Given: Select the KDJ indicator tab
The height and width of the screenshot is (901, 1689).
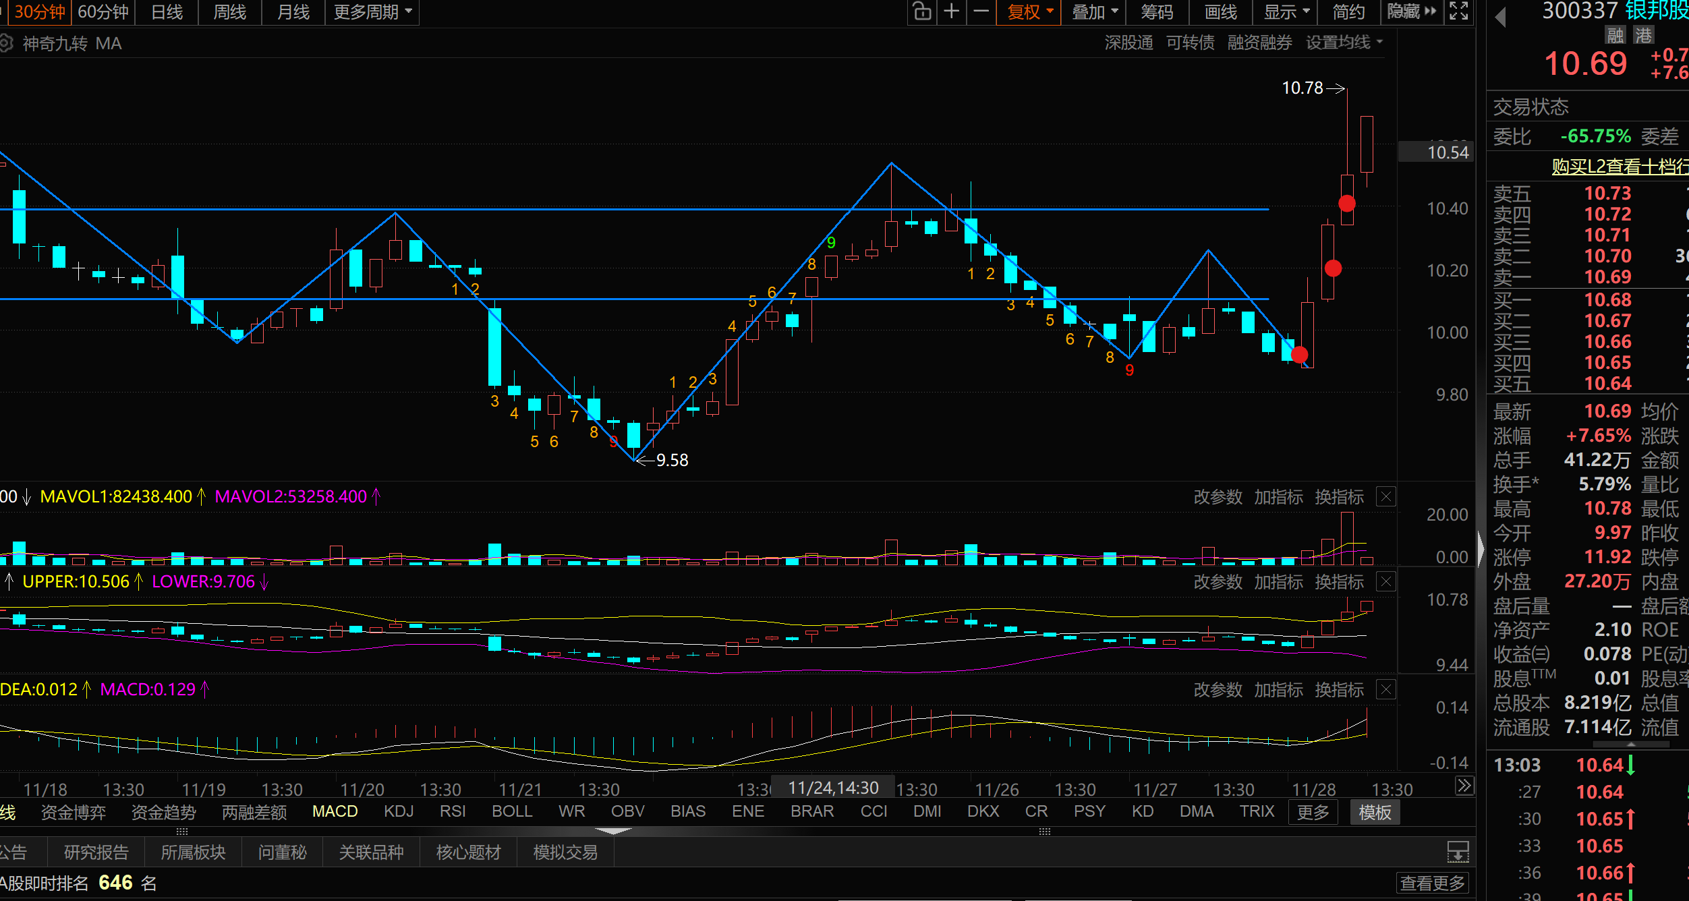Looking at the screenshot, I should [x=399, y=811].
